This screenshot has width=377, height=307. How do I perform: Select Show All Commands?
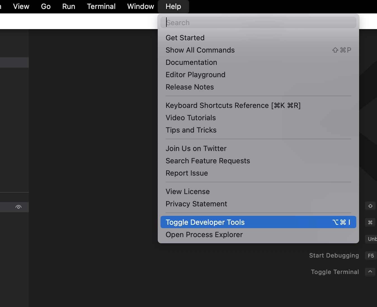pos(200,50)
